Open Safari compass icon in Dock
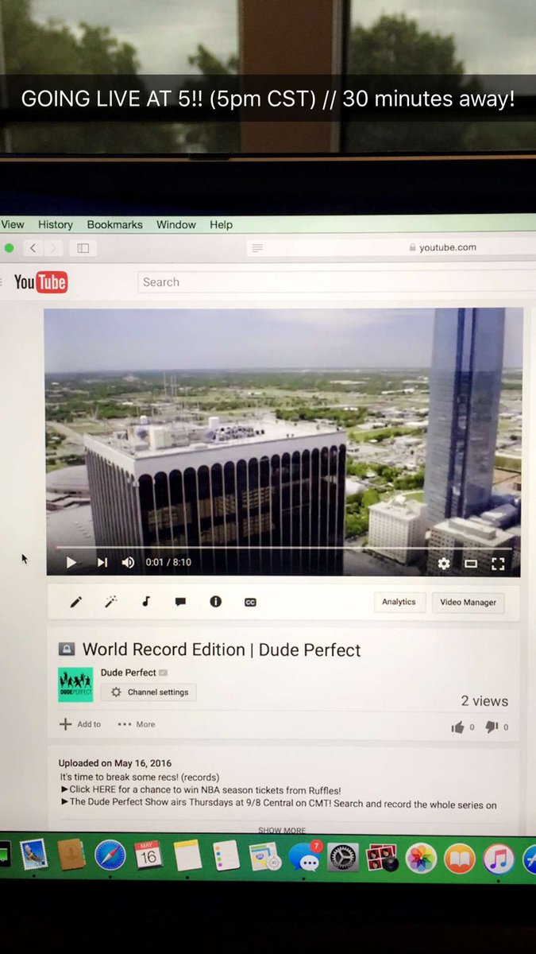 (x=110, y=856)
